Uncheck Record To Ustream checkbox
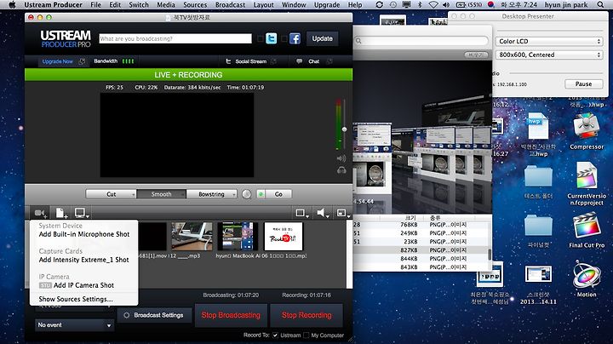613x344 pixels. click(x=275, y=335)
